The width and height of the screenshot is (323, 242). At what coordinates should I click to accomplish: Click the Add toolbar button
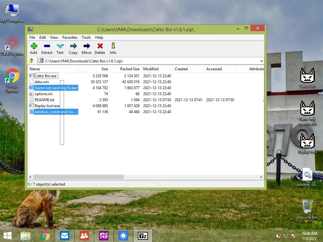(33, 49)
